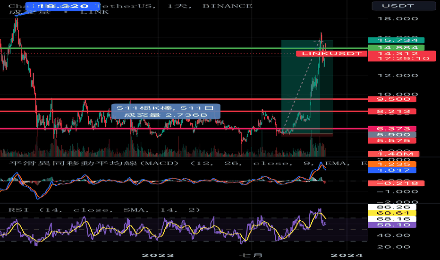Click the 七月 label on time axis
Image resolution: width=440 pixels, height=260 pixels.
[251, 255]
